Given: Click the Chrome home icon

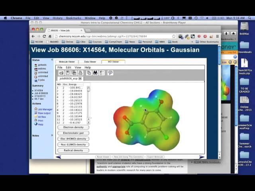Looking at the screenshot, I should click(x=50, y=36).
